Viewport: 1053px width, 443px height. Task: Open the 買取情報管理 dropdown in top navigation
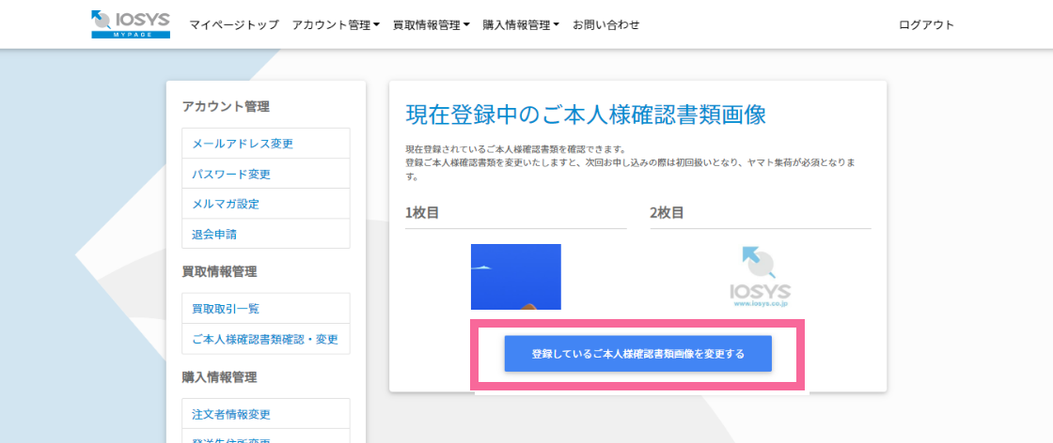click(431, 25)
